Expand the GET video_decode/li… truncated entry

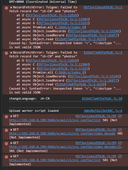[11, 143]
